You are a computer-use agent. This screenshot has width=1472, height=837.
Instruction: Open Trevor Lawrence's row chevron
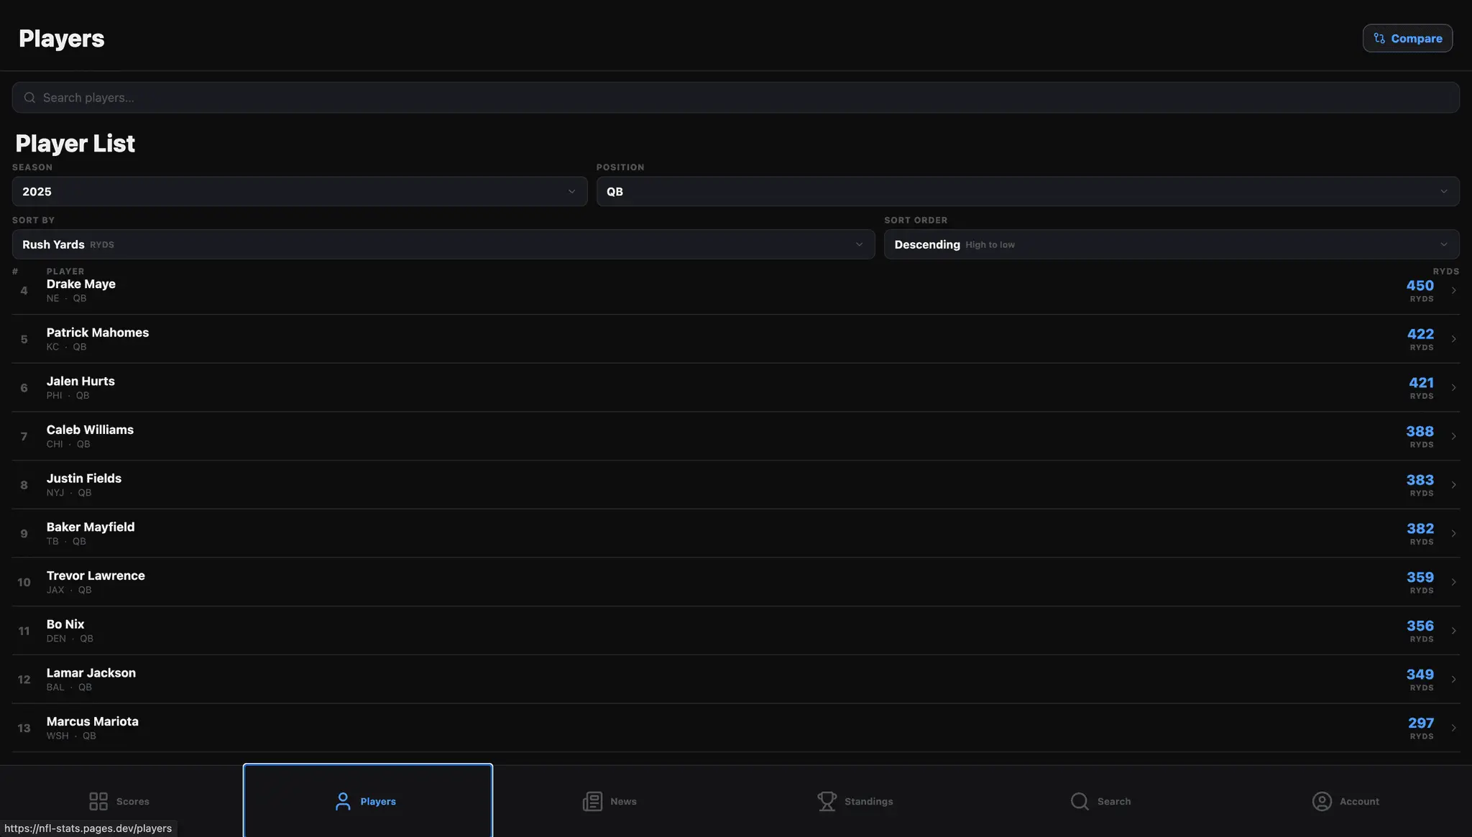(x=1453, y=582)
